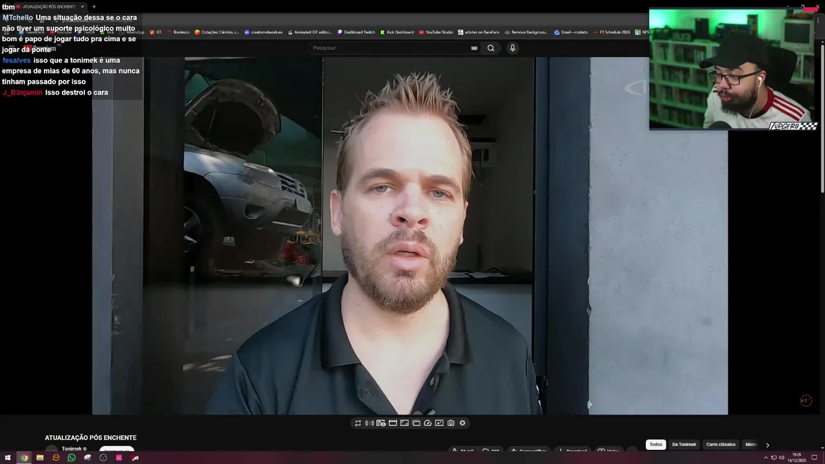Open the pop-up player window icon
Screen dimensions: 825x464
(416, 423)
